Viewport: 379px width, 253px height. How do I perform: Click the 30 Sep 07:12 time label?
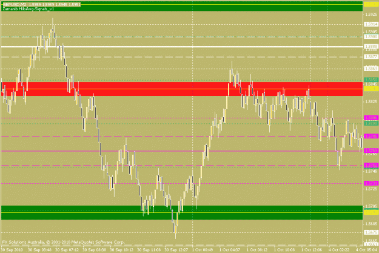pyautogui.click(x=67, y=249)
